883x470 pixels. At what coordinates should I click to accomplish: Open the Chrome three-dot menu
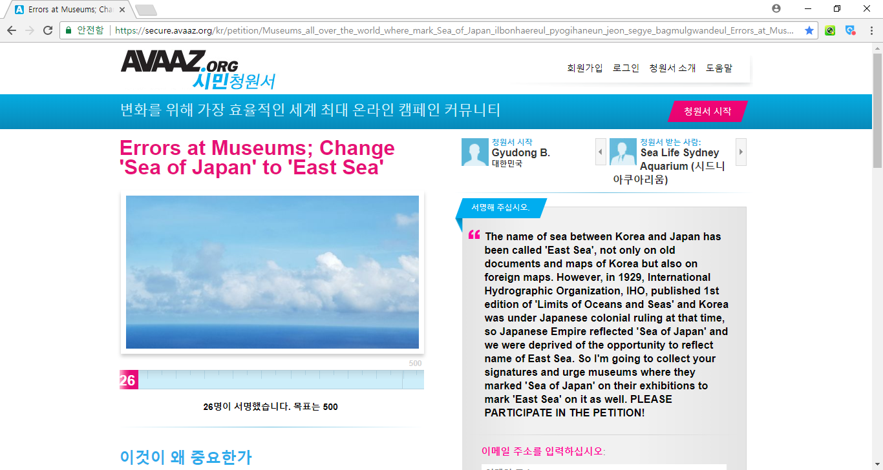871,30
